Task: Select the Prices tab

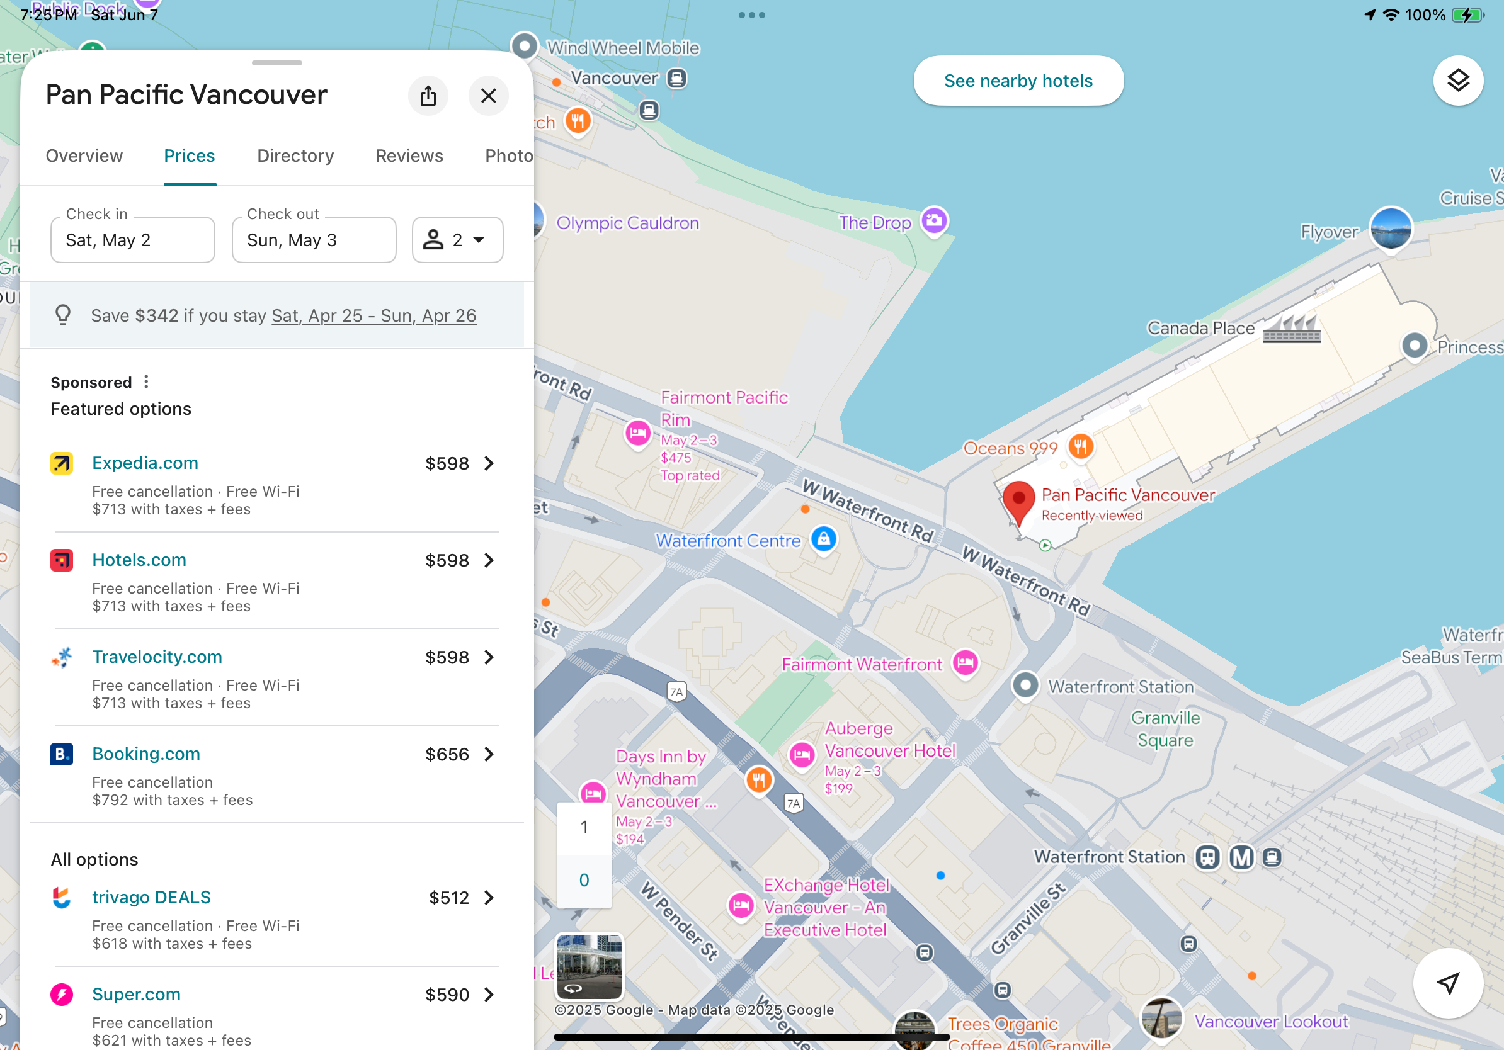Action: 190,155
